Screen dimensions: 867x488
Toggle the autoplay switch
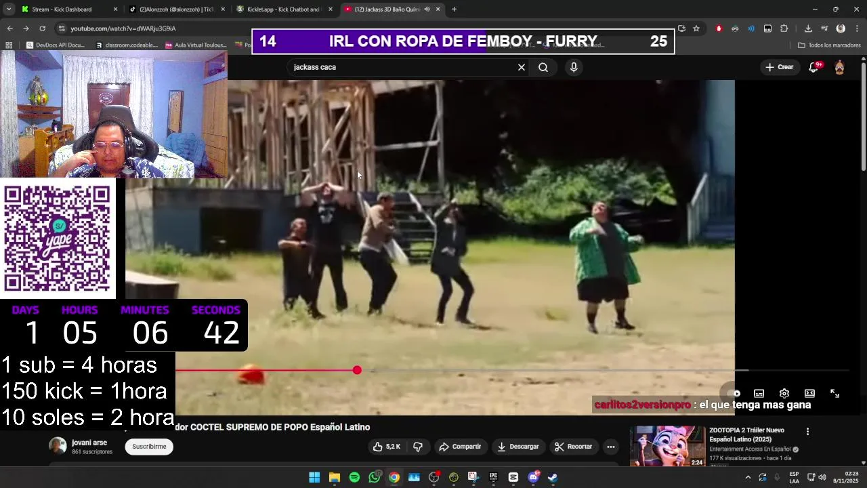click(x=734, y=393)
